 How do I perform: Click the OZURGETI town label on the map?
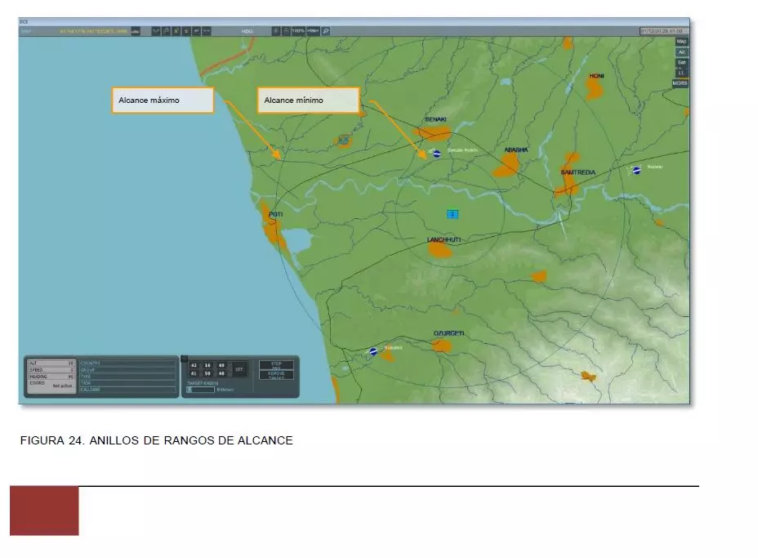pos(448,333)
